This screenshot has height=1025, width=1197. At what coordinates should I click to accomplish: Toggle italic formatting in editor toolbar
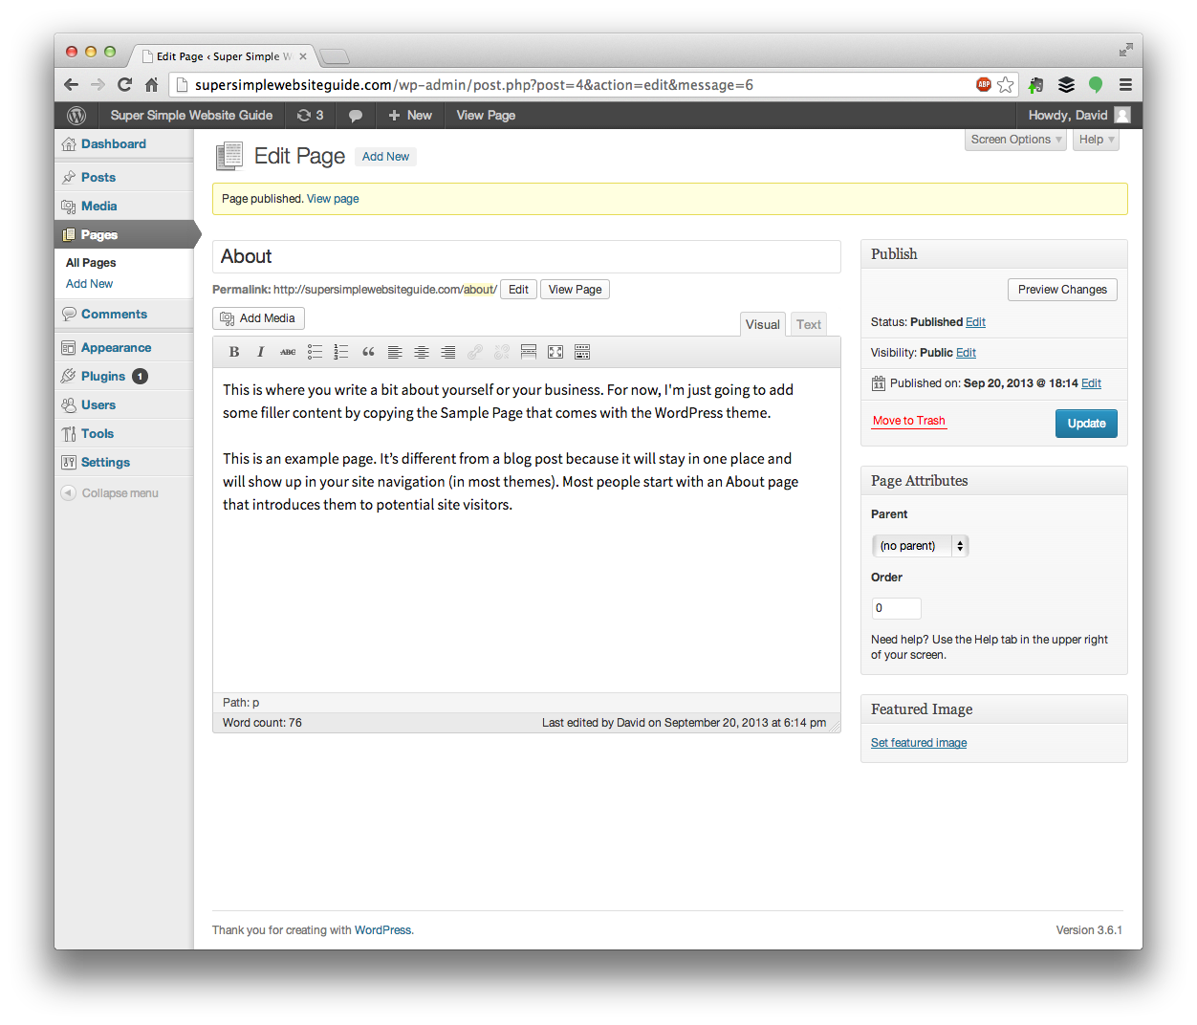click(260, 352)
